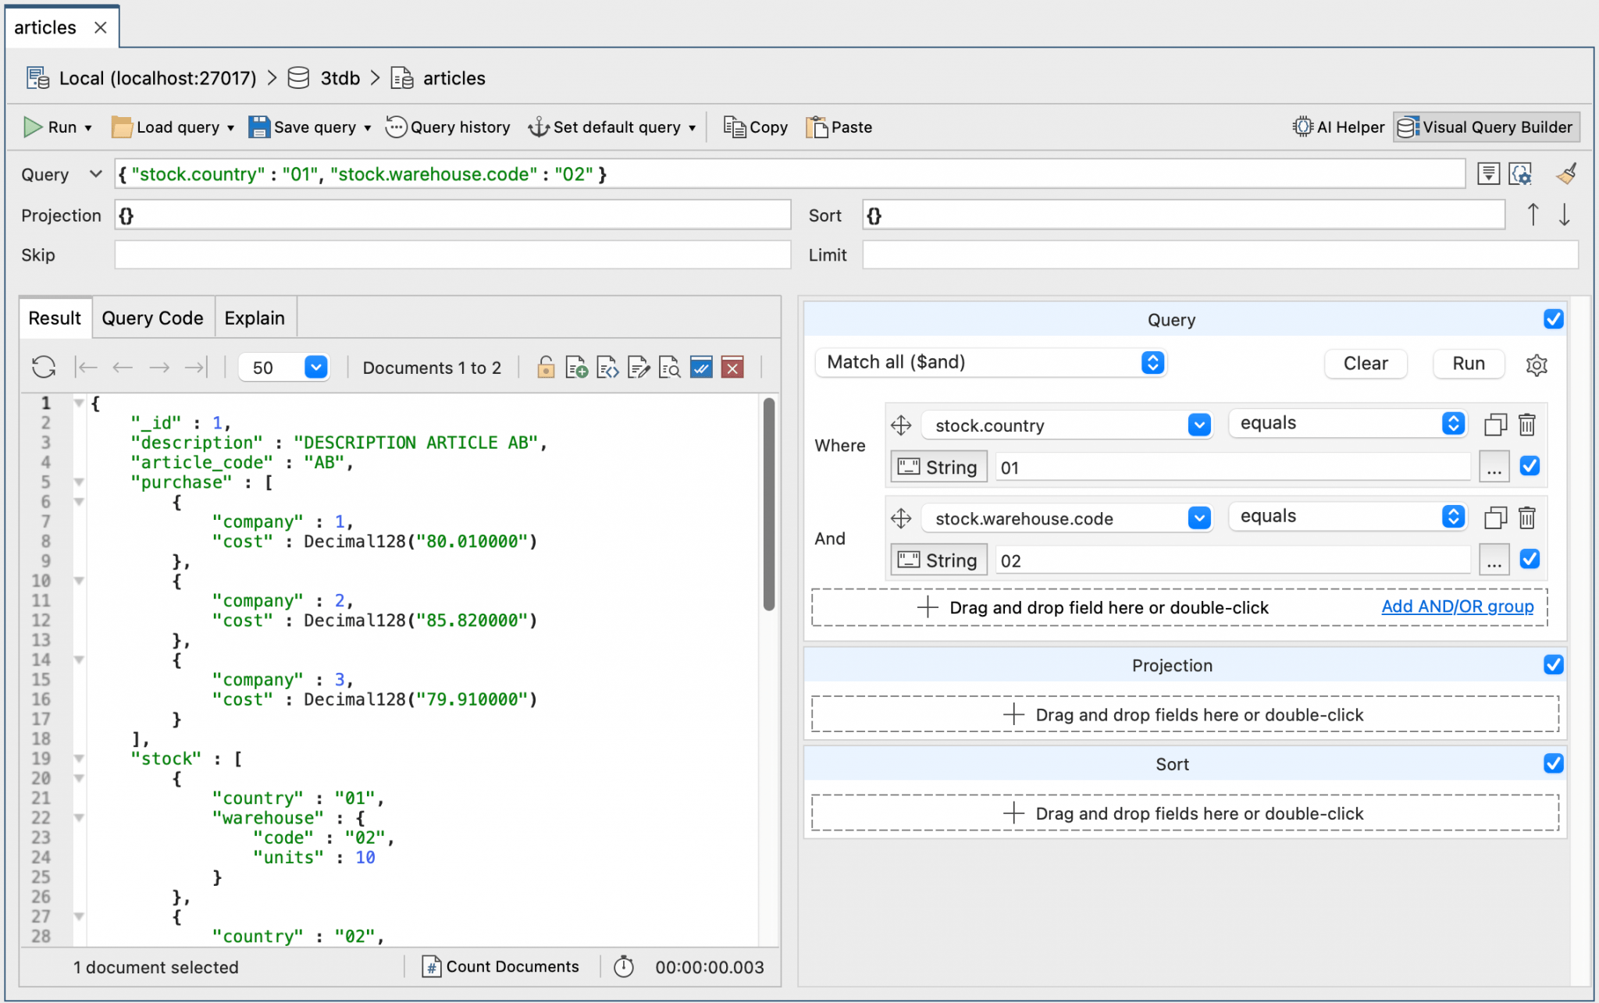Viewport: 1599px width, 1003px height.
Task: Click the Clear button in query builder
Action: (1365, 363)
